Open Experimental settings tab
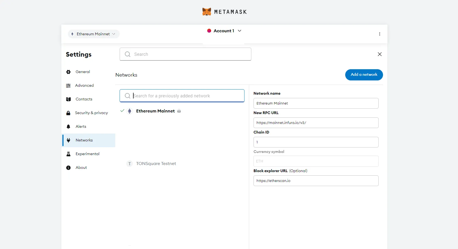458x249 pixels. (x=89, y=154)
